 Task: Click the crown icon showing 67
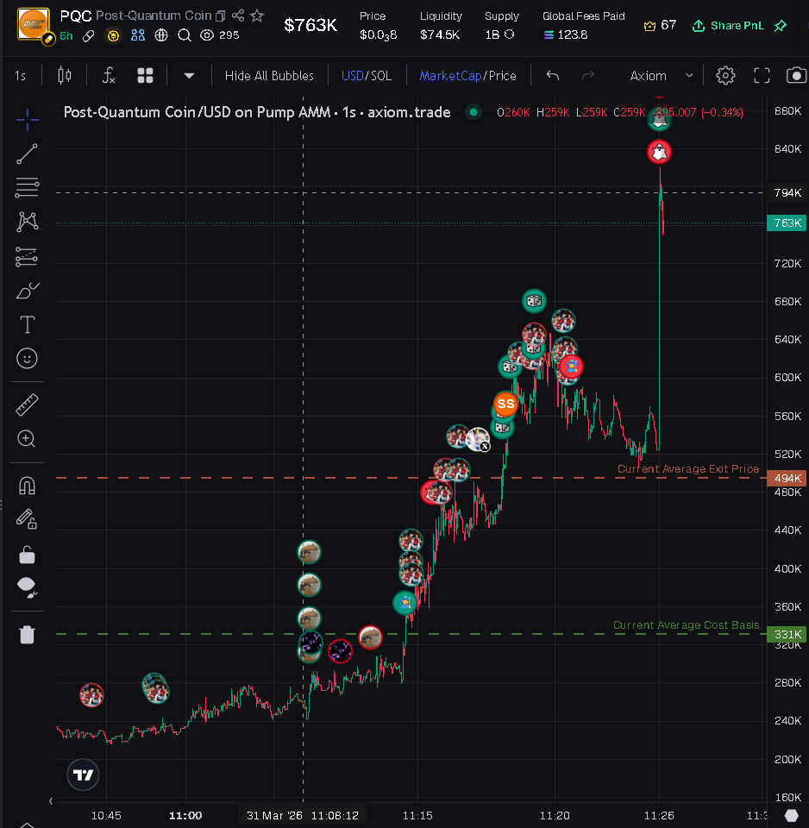[649, 25]
